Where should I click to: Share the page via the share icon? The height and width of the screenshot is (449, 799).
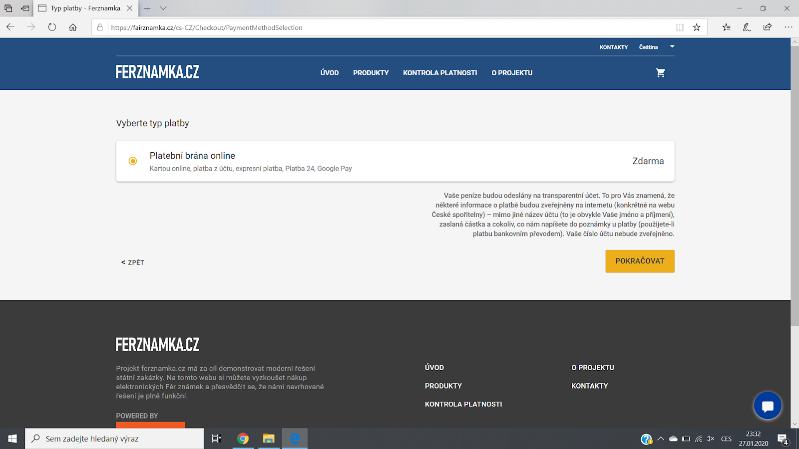pos(768,27)
